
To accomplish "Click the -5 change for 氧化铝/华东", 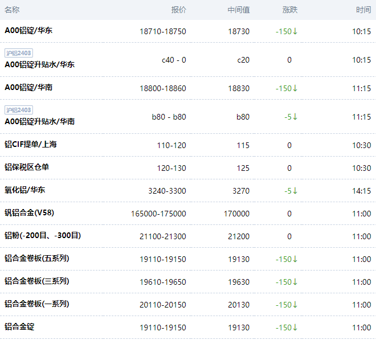I will (x=291, y=191).
